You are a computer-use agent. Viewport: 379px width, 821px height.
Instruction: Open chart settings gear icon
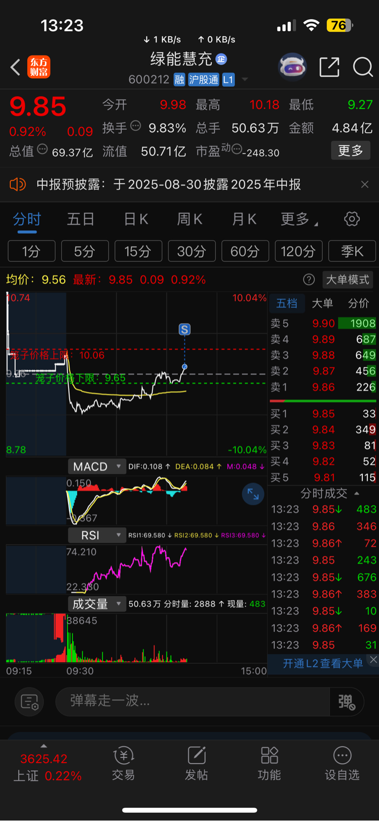(352, 219)
